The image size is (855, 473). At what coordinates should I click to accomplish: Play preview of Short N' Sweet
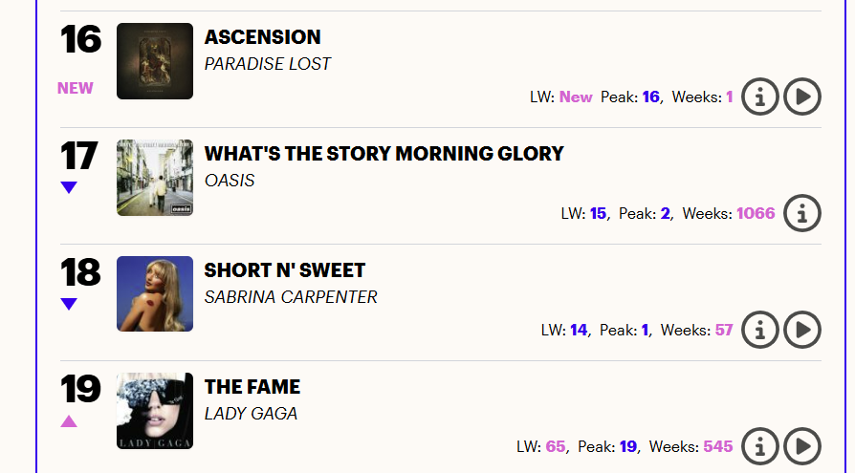802,330
